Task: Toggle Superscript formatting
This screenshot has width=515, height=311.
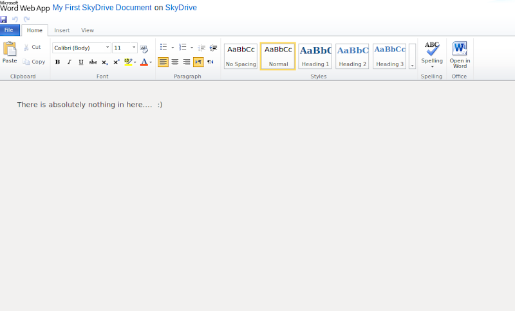Action: pos(117,62)
